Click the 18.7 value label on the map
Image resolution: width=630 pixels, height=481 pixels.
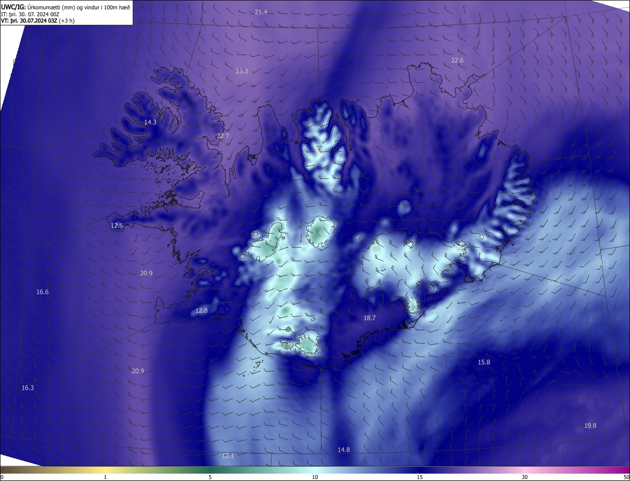[x=370, y=318]
